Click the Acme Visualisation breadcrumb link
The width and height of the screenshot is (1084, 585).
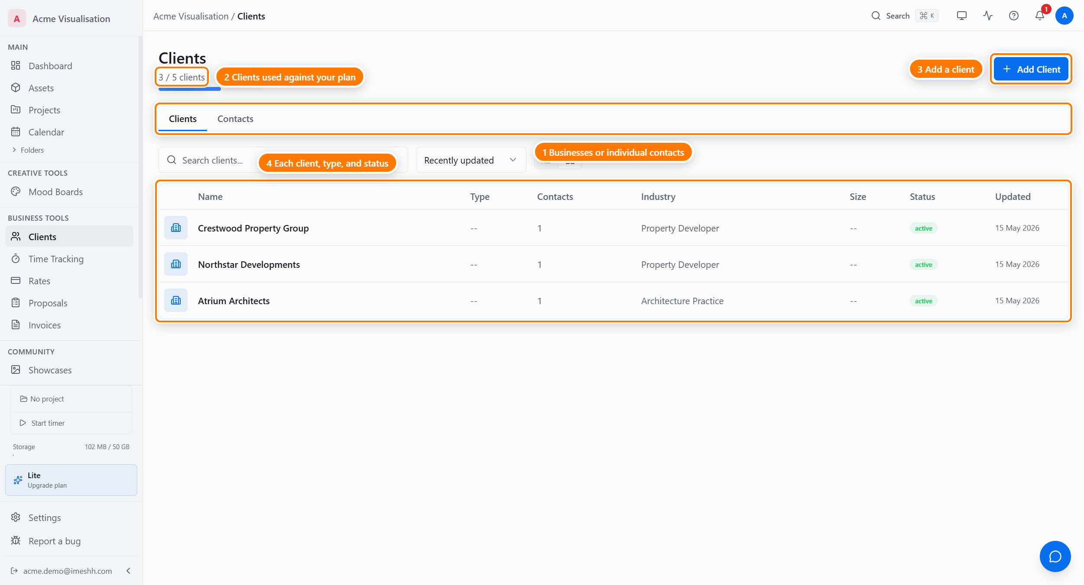pos(191,16)
